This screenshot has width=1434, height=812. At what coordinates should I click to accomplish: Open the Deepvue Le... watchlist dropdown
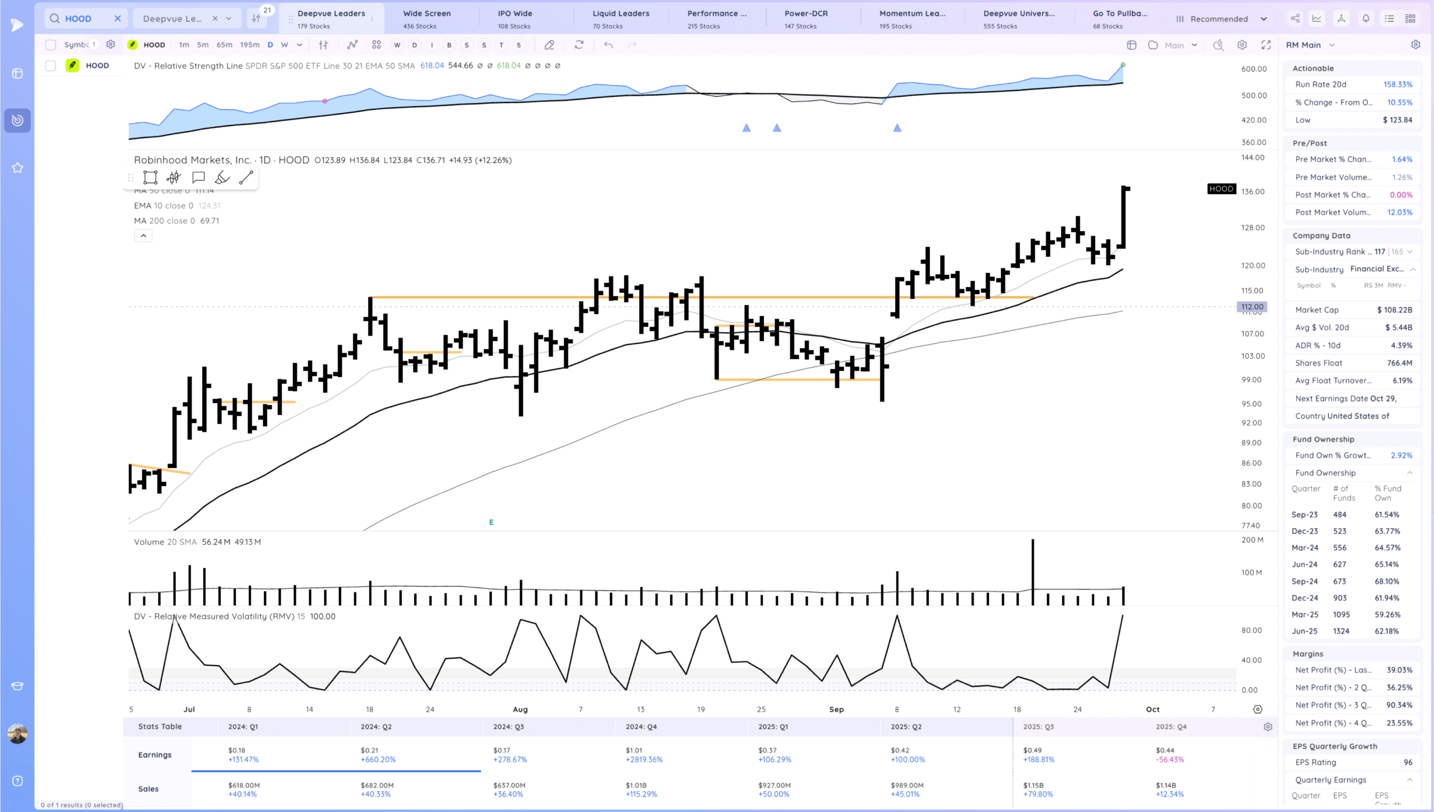(x=229, y=18)
